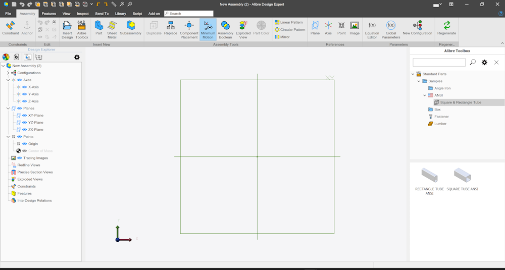505x270 pixels.
Task: Toggle Origin point visibility
Action: [x=24, y=143]
